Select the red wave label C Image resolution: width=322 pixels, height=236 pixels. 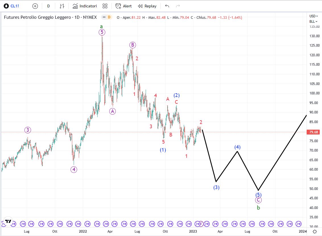pos(176,102)
